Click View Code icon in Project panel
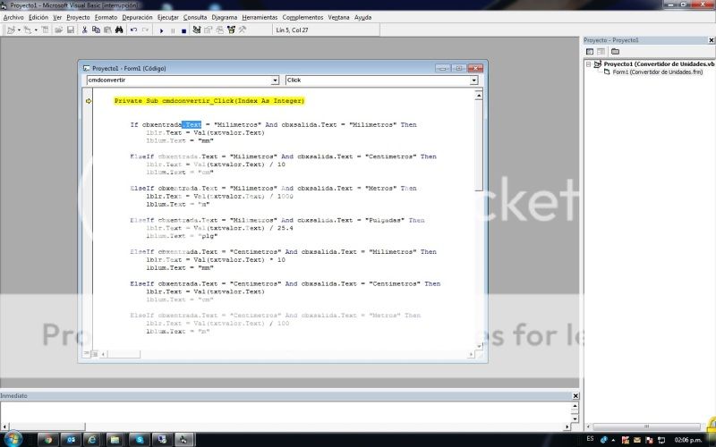Image resolution: width=716 pixels, height=447 pixels. tap(590, 52)
